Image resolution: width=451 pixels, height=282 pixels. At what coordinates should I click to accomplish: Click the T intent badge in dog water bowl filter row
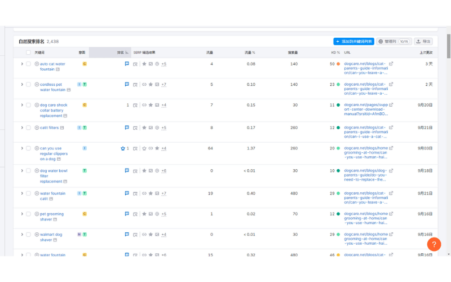click(85, 171)
